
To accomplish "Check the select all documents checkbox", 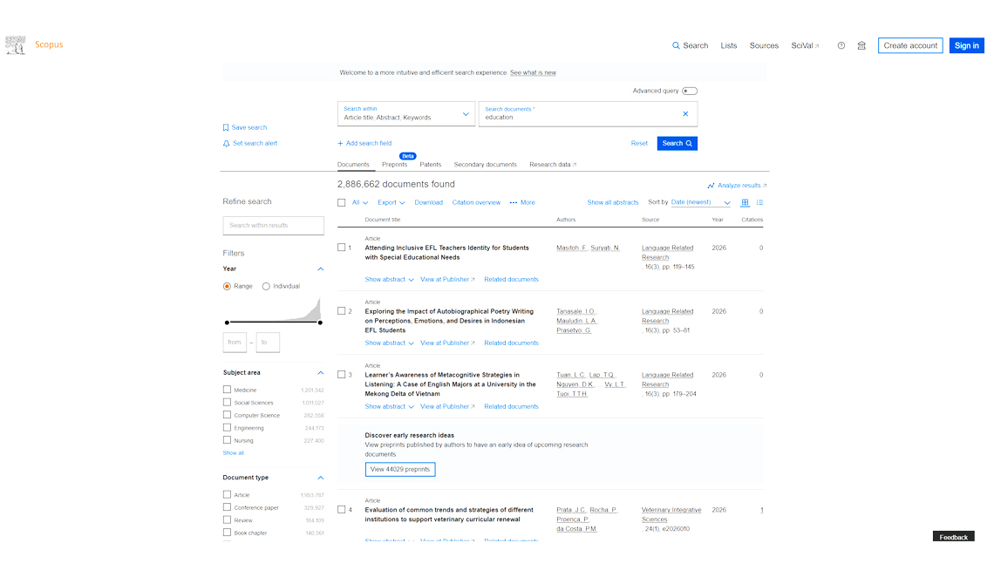I will (x=342, y=203).
